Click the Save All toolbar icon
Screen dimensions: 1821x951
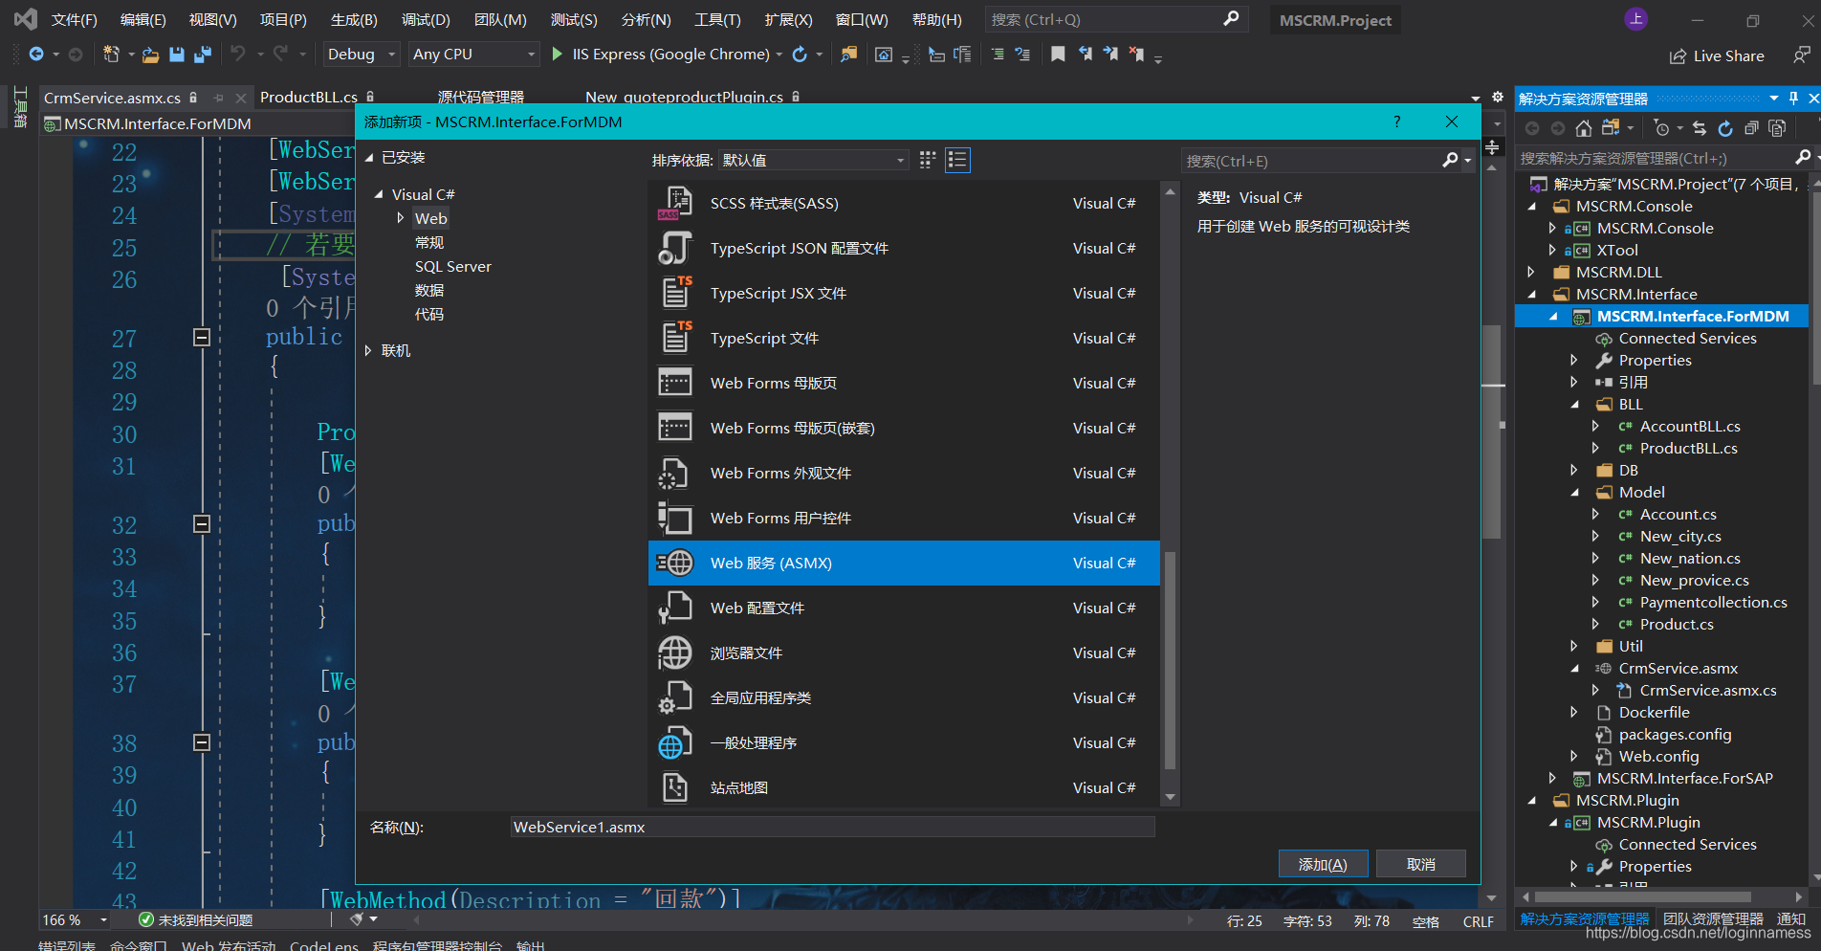tap(202, 55)
